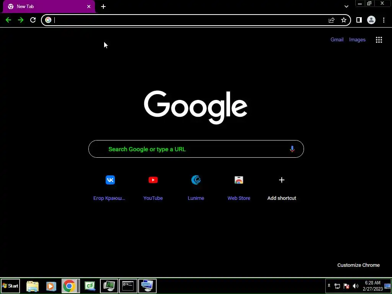392x294 pixels.
Task: Click the Search Google or type URL box
Action: tap(196, 149)
